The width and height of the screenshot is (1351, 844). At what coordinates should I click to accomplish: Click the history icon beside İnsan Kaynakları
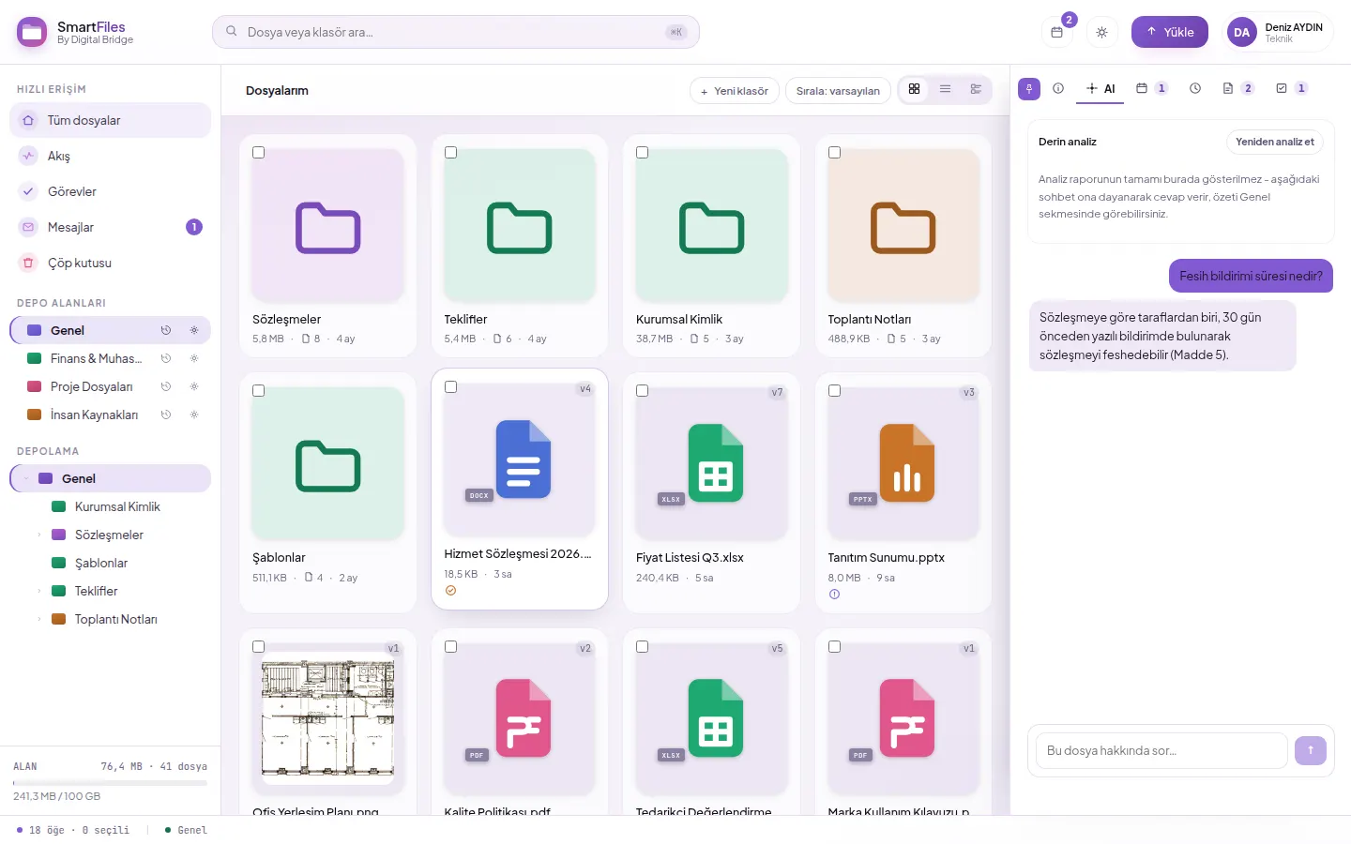tap(166, 414)
